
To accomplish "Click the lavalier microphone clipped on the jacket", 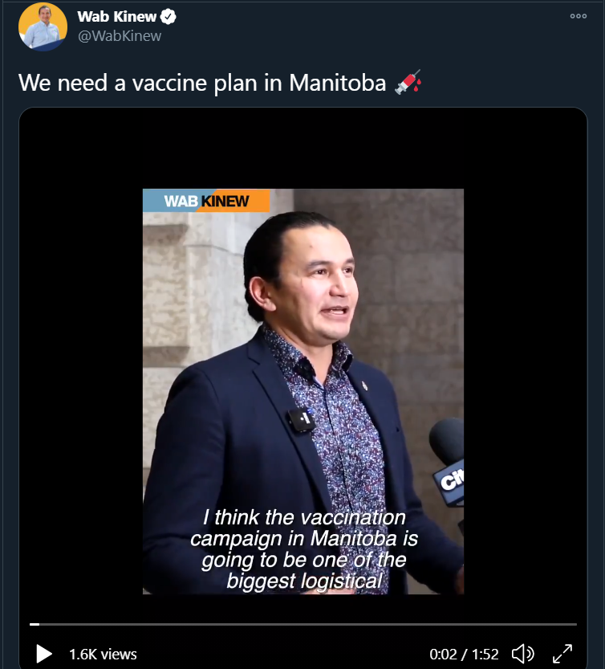I will pyautogui.click(x=301, y=419).
